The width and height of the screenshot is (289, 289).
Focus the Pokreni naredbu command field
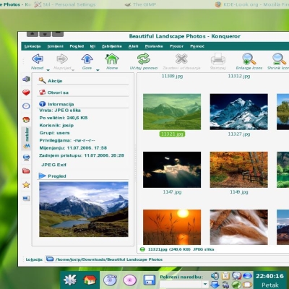coord(181,284)
